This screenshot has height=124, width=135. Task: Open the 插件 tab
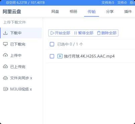(x=128, y=11)
